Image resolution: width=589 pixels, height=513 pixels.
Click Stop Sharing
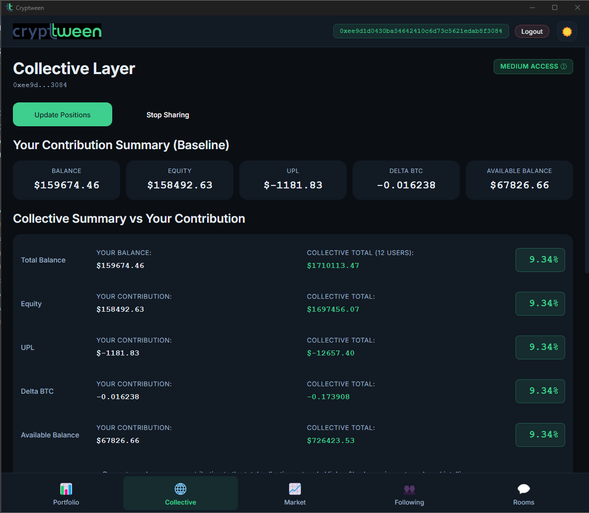(167, 115)
